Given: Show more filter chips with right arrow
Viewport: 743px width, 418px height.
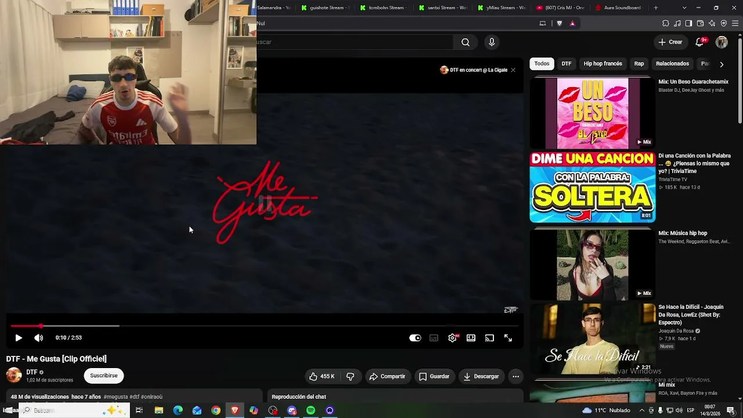Looking at the screenshot, I should pyautogui.click(x=722, y=64).
